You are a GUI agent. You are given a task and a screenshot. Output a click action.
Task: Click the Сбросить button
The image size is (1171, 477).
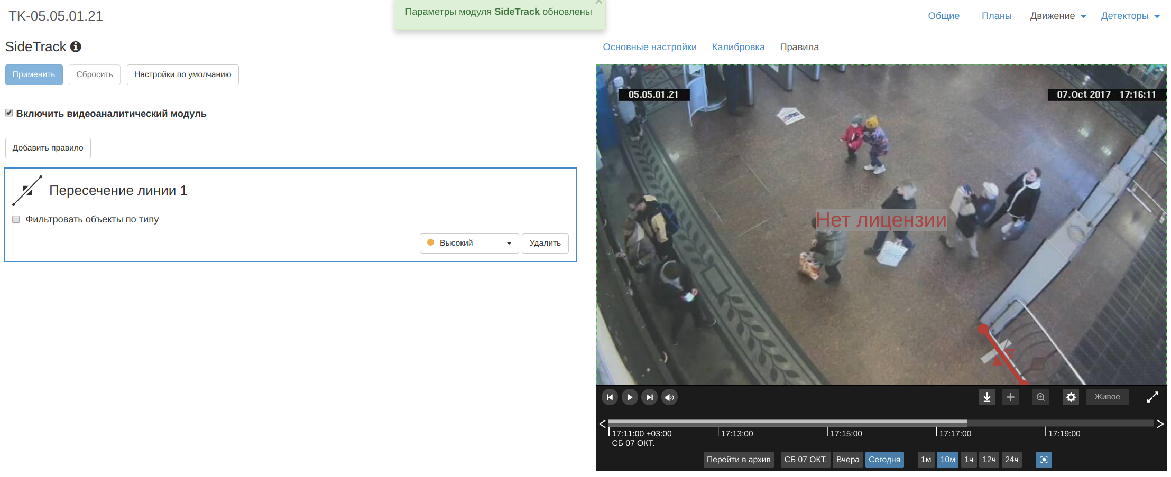tap(95, 74)
